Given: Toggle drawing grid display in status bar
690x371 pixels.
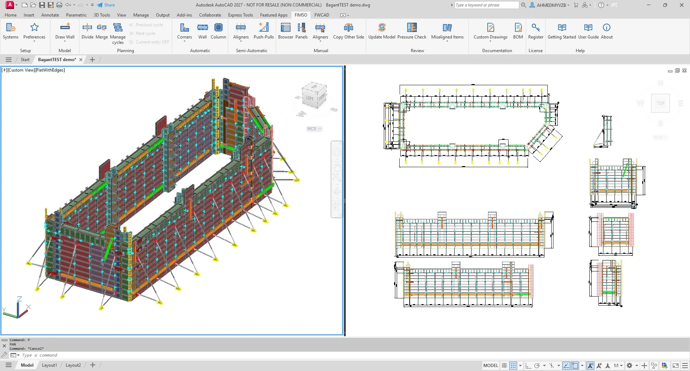Looking at the screenshot, I should [505, 366].
